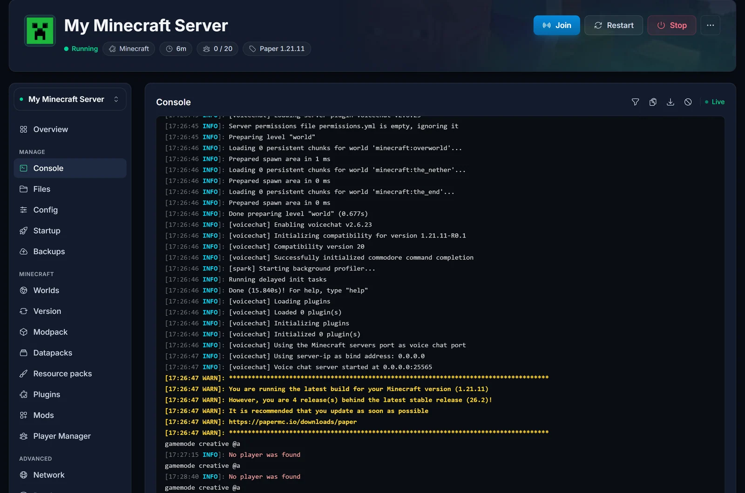This screenshot has height=493, width=745.
Task: Open the Overview page
Action: (70, 129)
